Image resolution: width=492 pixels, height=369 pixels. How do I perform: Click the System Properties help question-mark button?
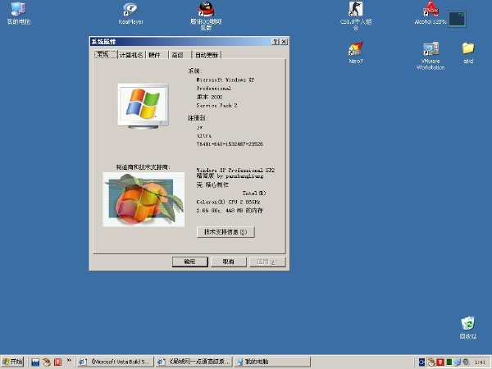276,42
